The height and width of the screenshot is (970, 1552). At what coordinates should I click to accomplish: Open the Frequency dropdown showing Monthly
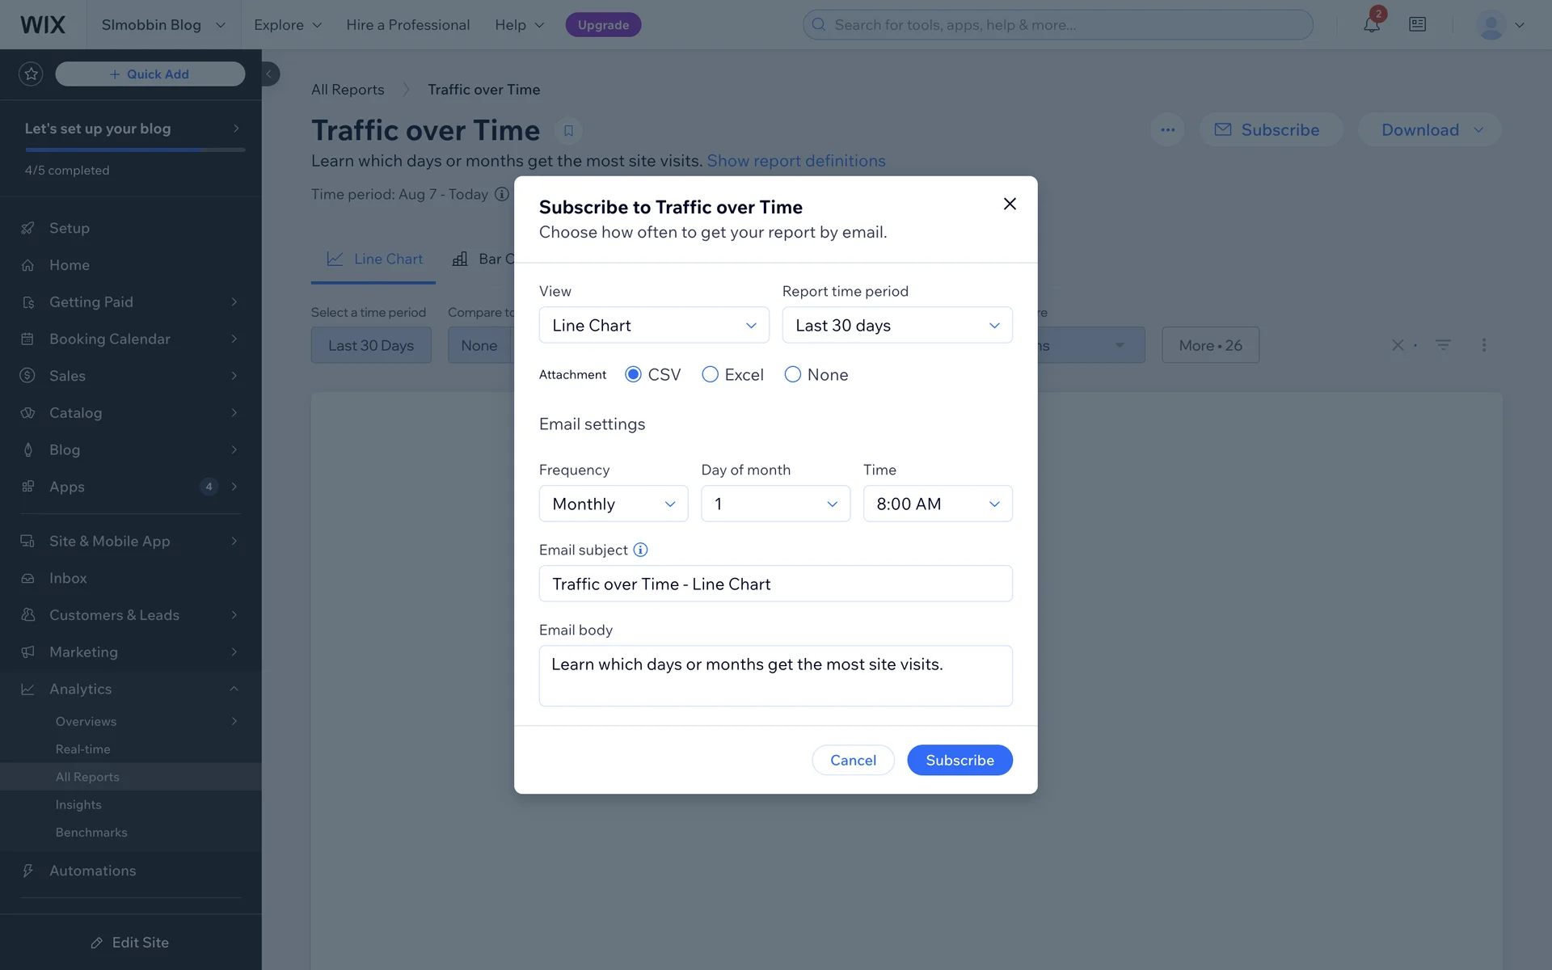coord(614,504)
